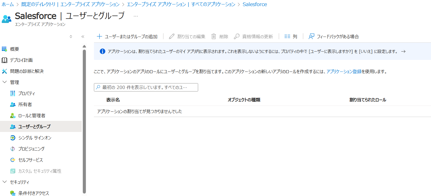Click the ユーザーとグループ sidebar icon

pyautogui.click(x=13, y=127)
